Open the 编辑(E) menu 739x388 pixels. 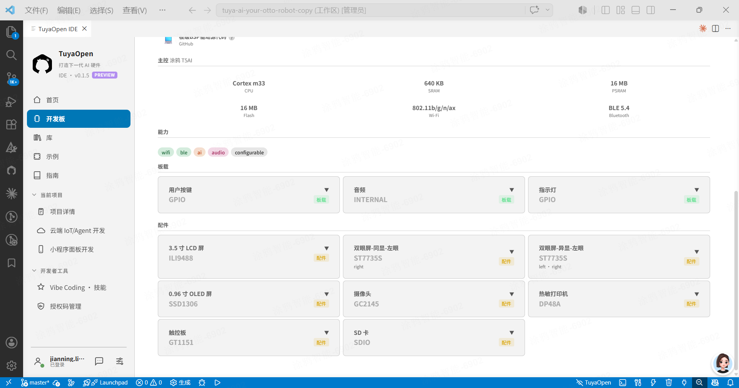(x=69, y=10)
